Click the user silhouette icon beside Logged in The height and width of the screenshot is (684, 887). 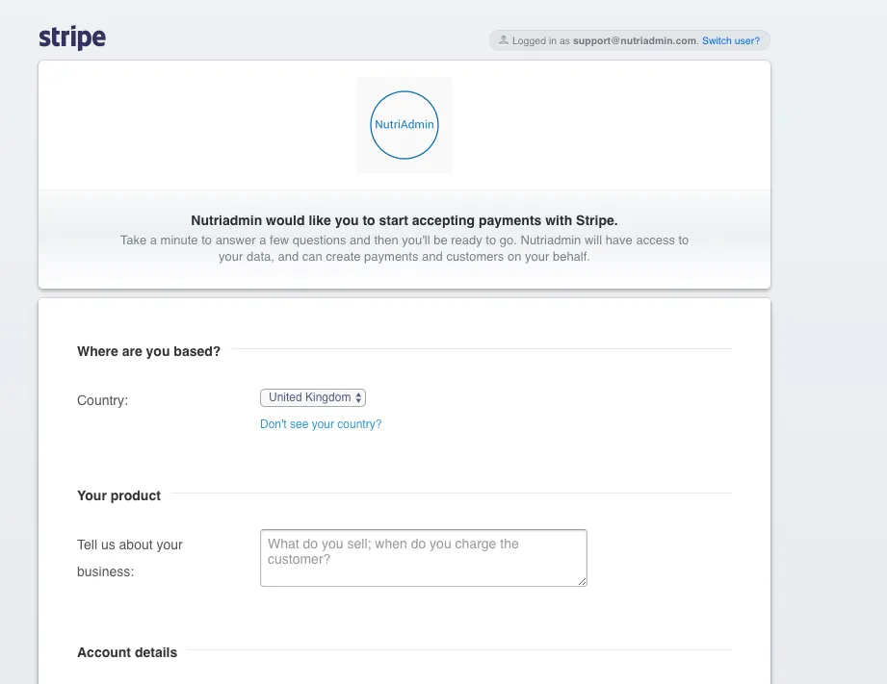503,40
